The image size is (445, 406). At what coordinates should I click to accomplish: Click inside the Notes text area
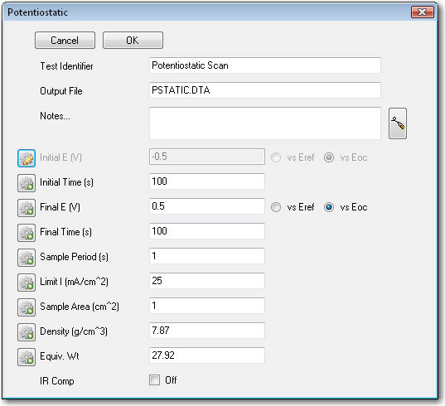[265, 123]
